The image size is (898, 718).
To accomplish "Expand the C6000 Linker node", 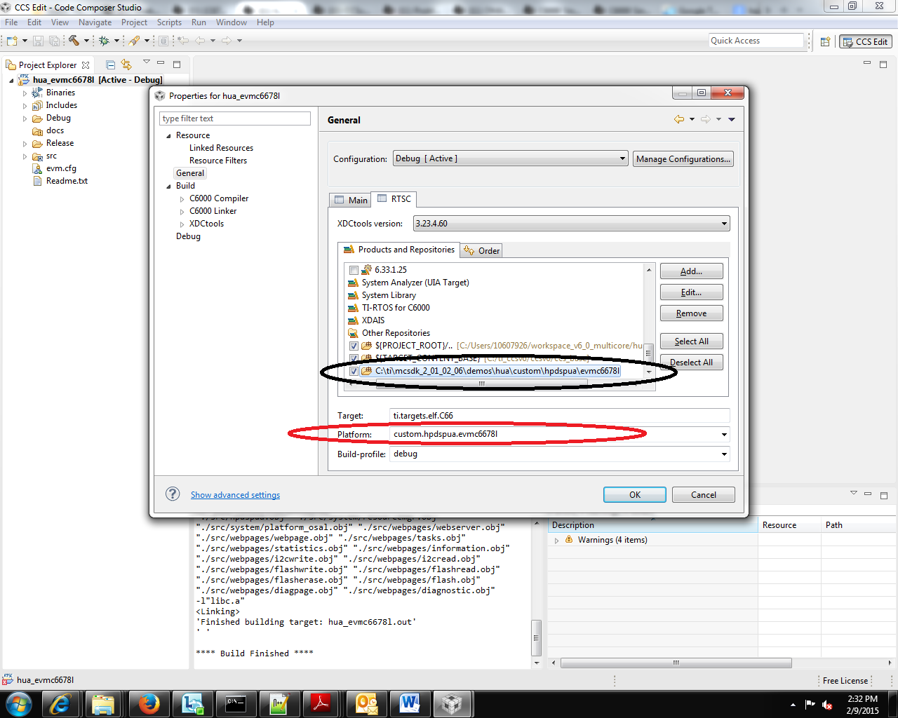I will [182, 212].
